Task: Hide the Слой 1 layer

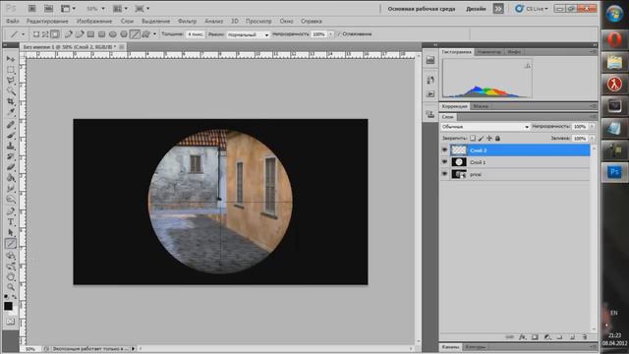Action: pyautogui.click(x=444, y=162)
